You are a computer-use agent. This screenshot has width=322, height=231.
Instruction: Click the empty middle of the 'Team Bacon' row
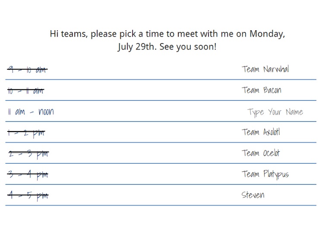click(144, 91)
